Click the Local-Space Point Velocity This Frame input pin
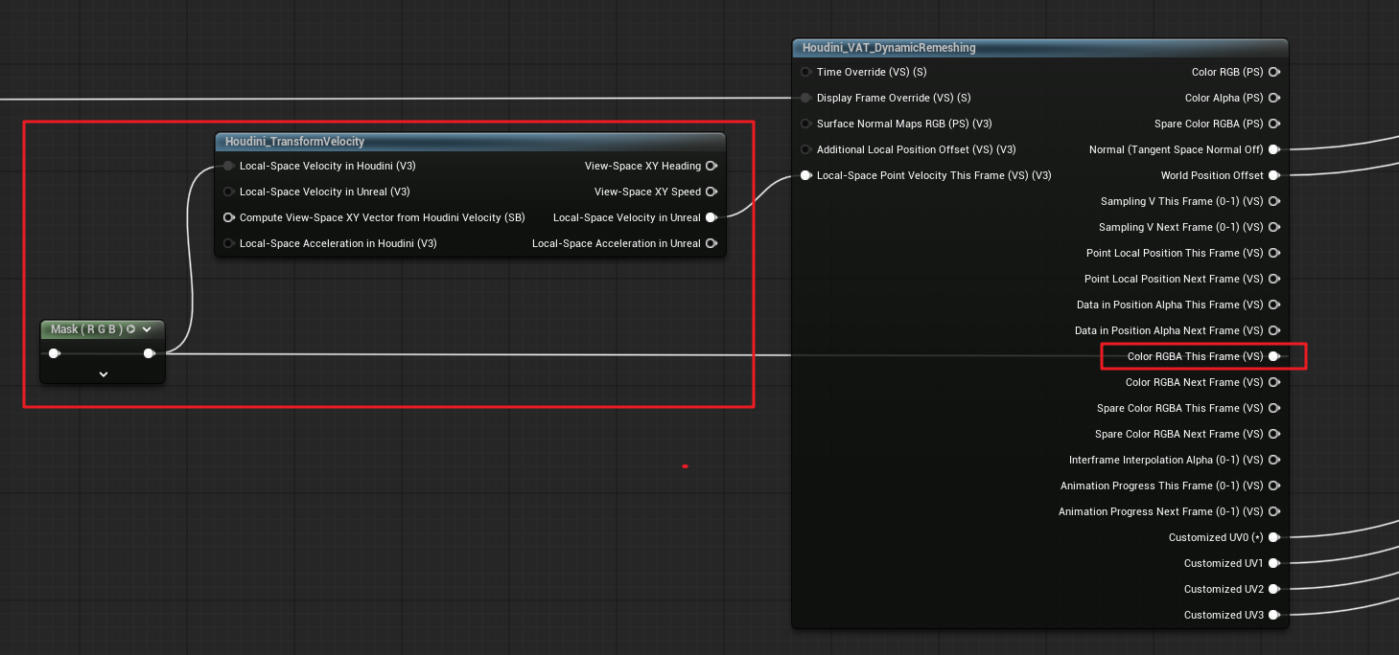1399x655 pixels. [805, 175]
